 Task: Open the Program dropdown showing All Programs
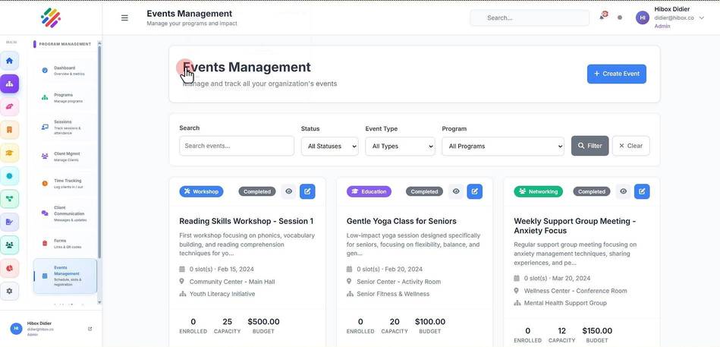(x=503, y=146)
